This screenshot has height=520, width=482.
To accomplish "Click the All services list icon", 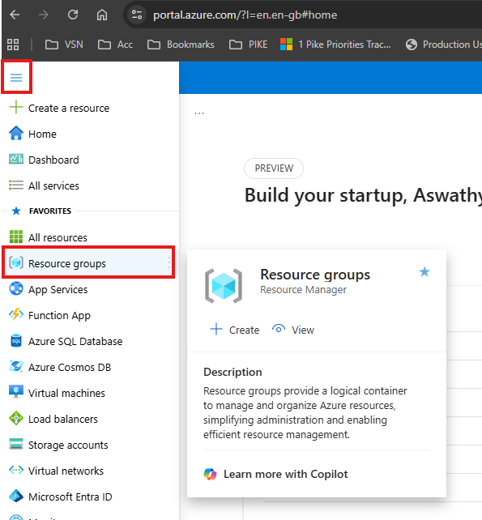I will tap(16, 185).
